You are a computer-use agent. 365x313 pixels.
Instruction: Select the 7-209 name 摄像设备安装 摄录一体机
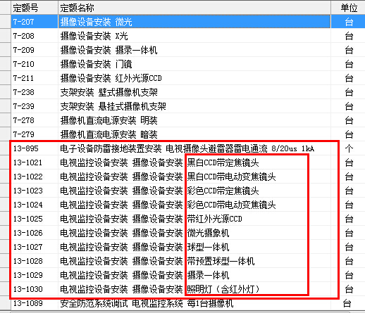pos(194,50)
